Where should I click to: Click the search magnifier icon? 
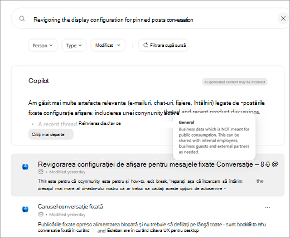click(x=22, y=18)
